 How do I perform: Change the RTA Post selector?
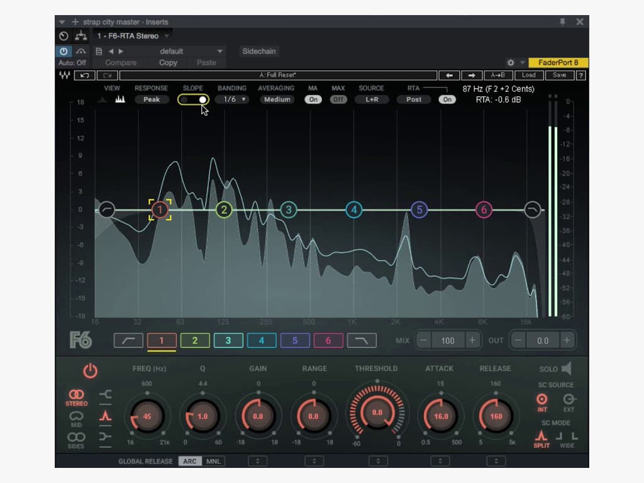click(x=414, y=99)
